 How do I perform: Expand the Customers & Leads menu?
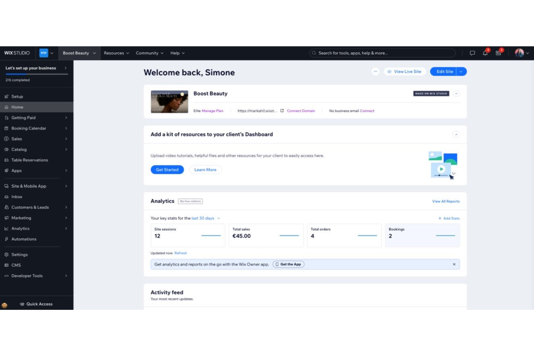30,207
